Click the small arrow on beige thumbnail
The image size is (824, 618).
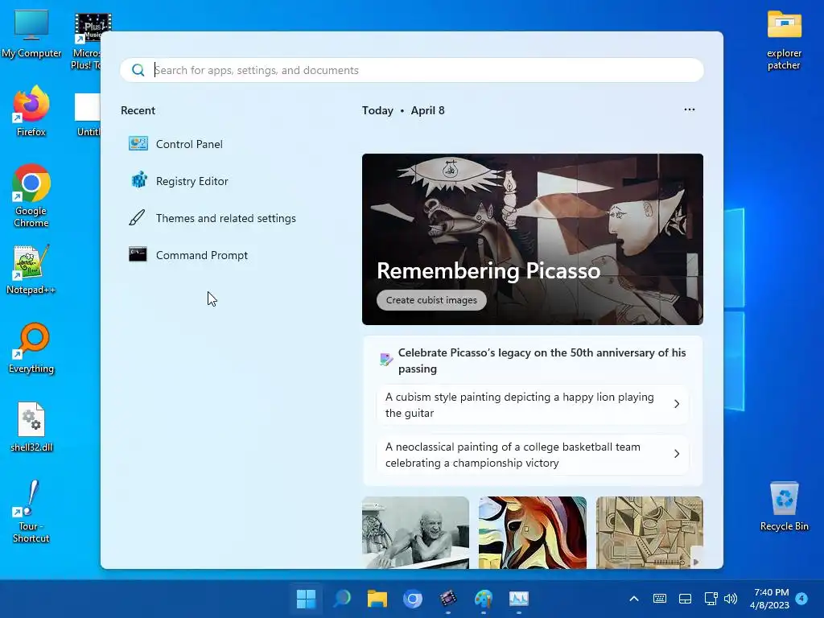click(696, 562)
